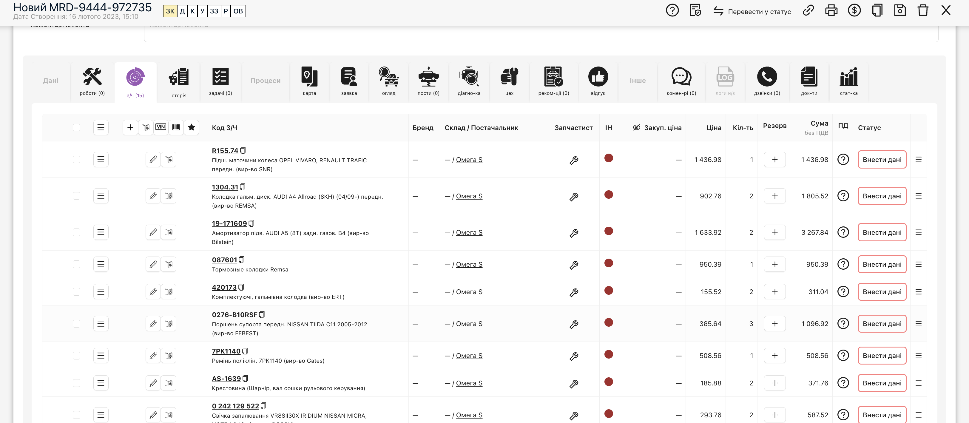Open the payment dollar icon in top bar
The height and width of the screenshot is (423, 969).
(x=854, y=10)
